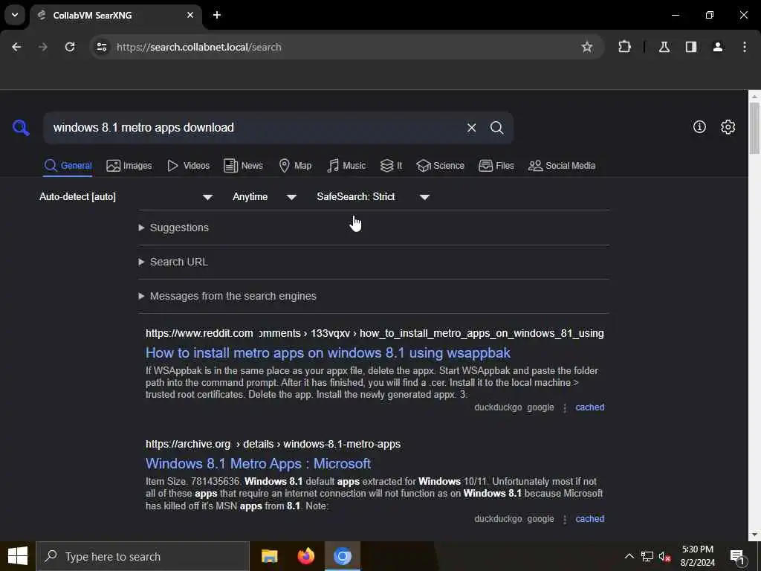Open Windows Start menu
This screenshot has width=761, height=571.
tap(18, 556)
